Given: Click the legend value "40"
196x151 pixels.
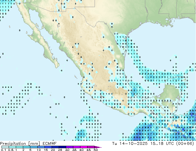Looking at the screenshot, I should [x=81, y=150].
